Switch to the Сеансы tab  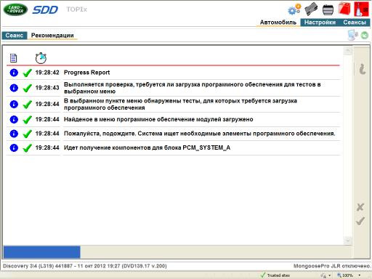point(355,23)
